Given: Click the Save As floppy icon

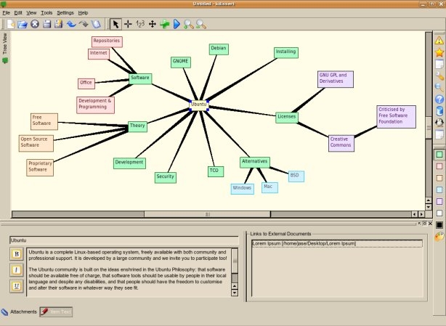Looking at the screenshot, I should coord(59,24).
